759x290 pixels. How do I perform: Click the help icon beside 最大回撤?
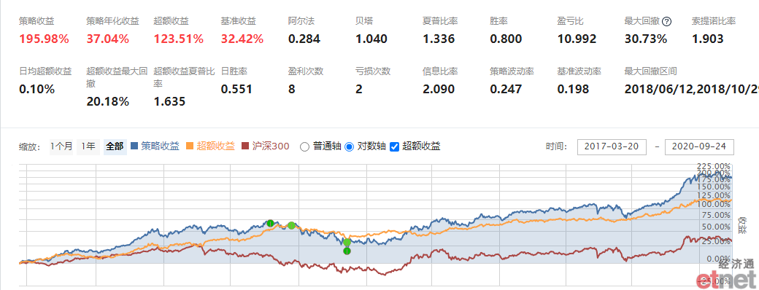coord(667,21)
